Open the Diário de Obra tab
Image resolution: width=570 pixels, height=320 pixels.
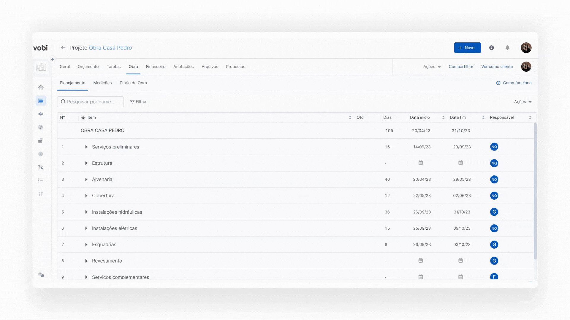coord(133,83)
